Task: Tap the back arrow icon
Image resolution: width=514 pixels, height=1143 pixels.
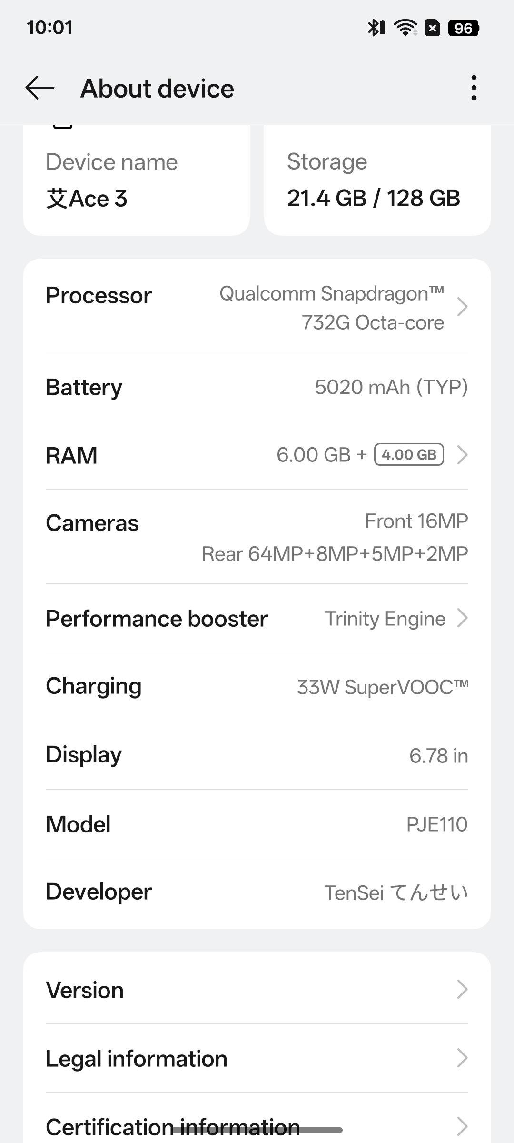Action: pos(40,88)
